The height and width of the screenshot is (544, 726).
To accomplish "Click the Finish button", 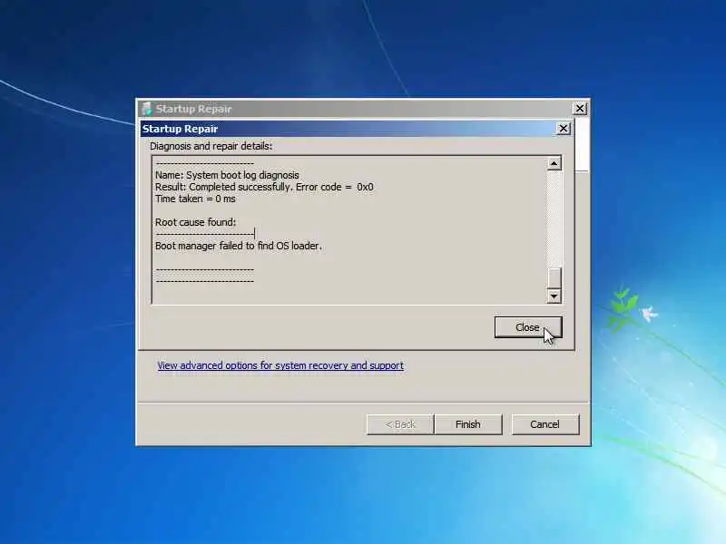I will pos(468,424).
